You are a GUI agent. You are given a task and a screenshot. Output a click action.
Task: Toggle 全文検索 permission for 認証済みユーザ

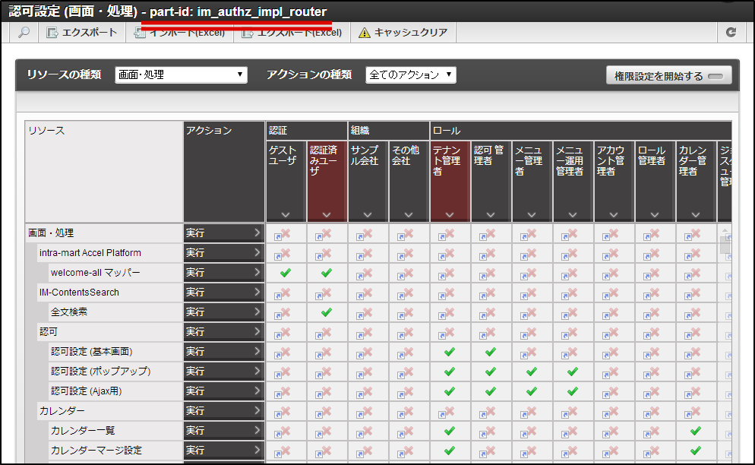[x=326, y=312]
